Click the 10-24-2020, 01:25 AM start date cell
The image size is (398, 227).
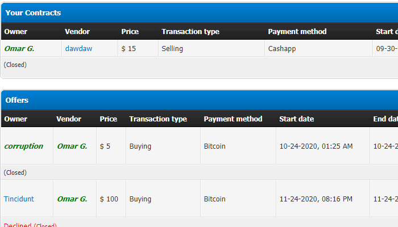pos(316,146)
